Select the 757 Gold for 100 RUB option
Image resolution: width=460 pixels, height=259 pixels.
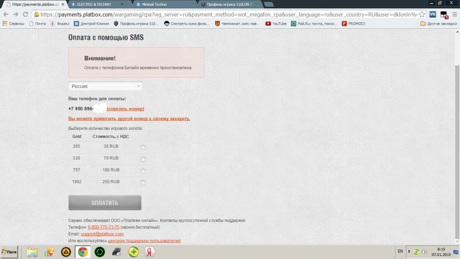point(143,171)
